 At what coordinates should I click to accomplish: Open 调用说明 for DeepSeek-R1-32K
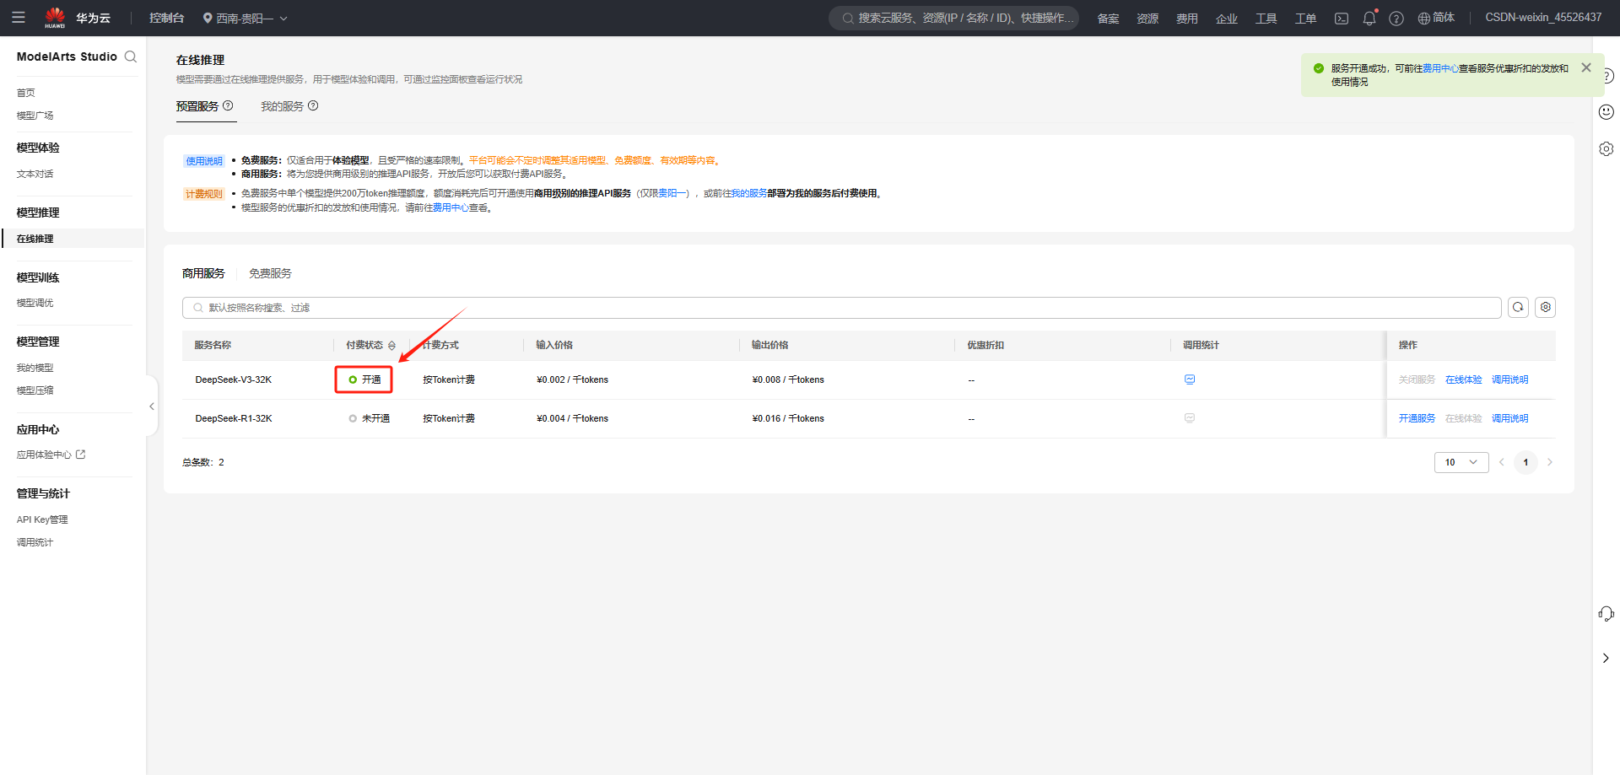1509,418
